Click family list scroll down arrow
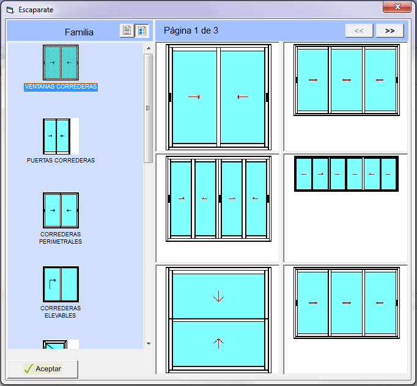This screenshot has width=417, height=386. click(148, 344)
